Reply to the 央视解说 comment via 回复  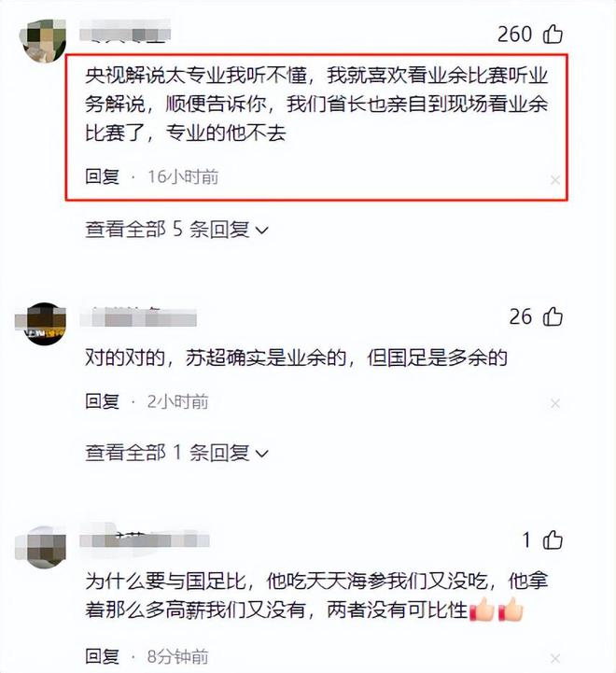[102, 176]
